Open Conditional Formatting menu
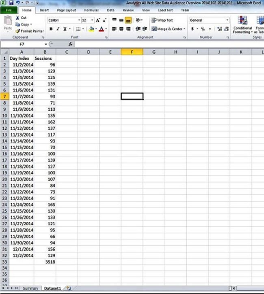 coord(242,25)
